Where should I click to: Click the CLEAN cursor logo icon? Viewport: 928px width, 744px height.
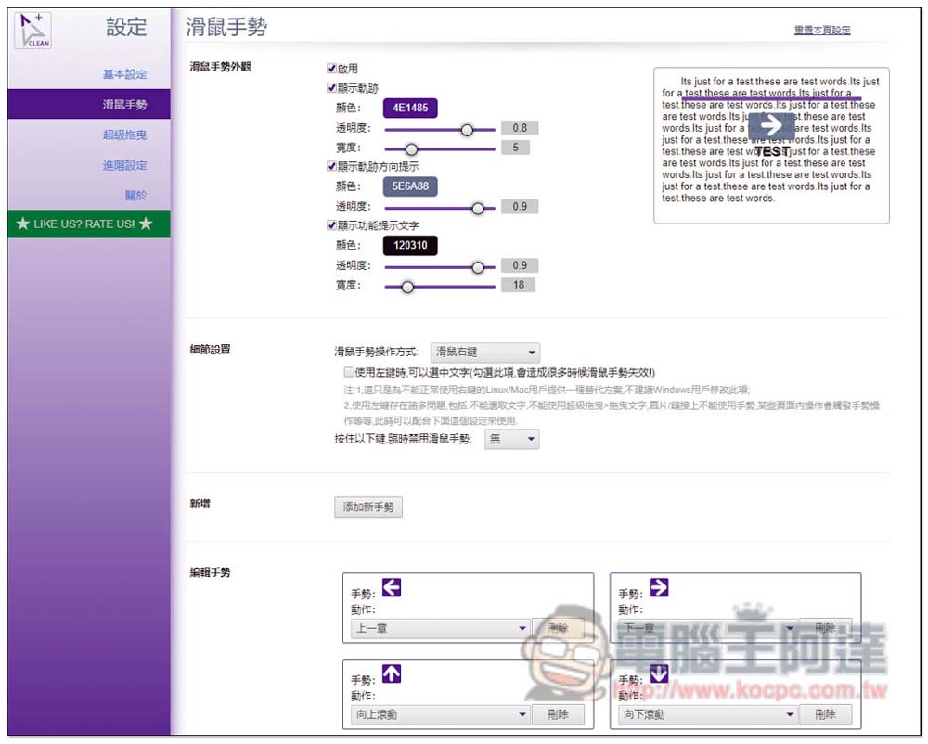point(32,30)
